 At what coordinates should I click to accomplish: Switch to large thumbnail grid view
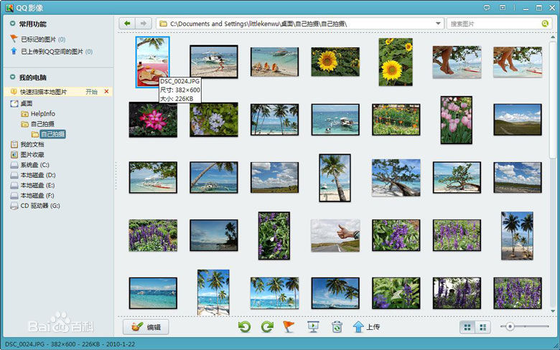(467, 327)
